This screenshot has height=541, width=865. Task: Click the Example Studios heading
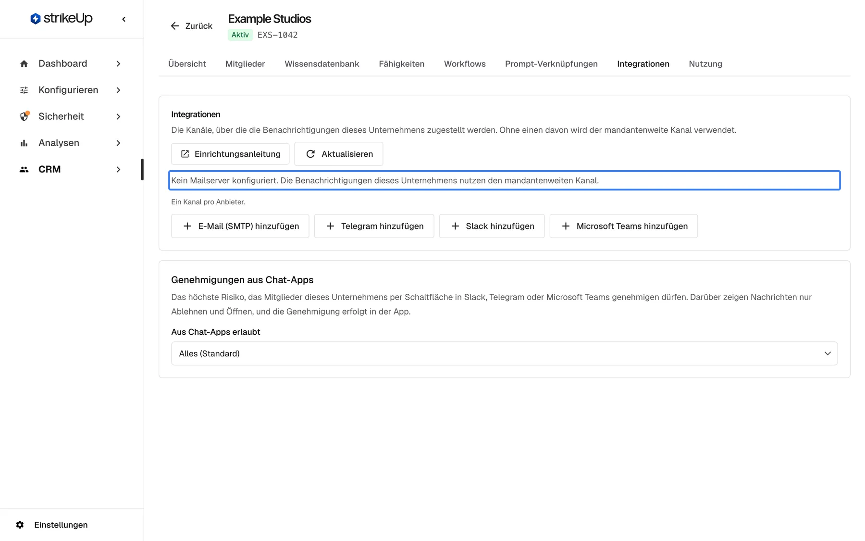[269, 19]
